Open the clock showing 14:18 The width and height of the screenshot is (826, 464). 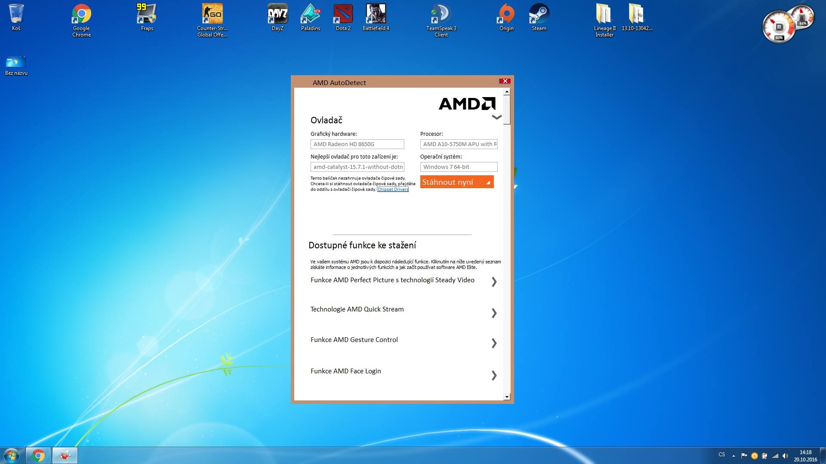(805, 456)
